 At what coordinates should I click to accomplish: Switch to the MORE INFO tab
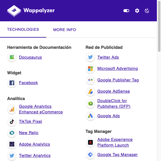(x=65, y=30)
